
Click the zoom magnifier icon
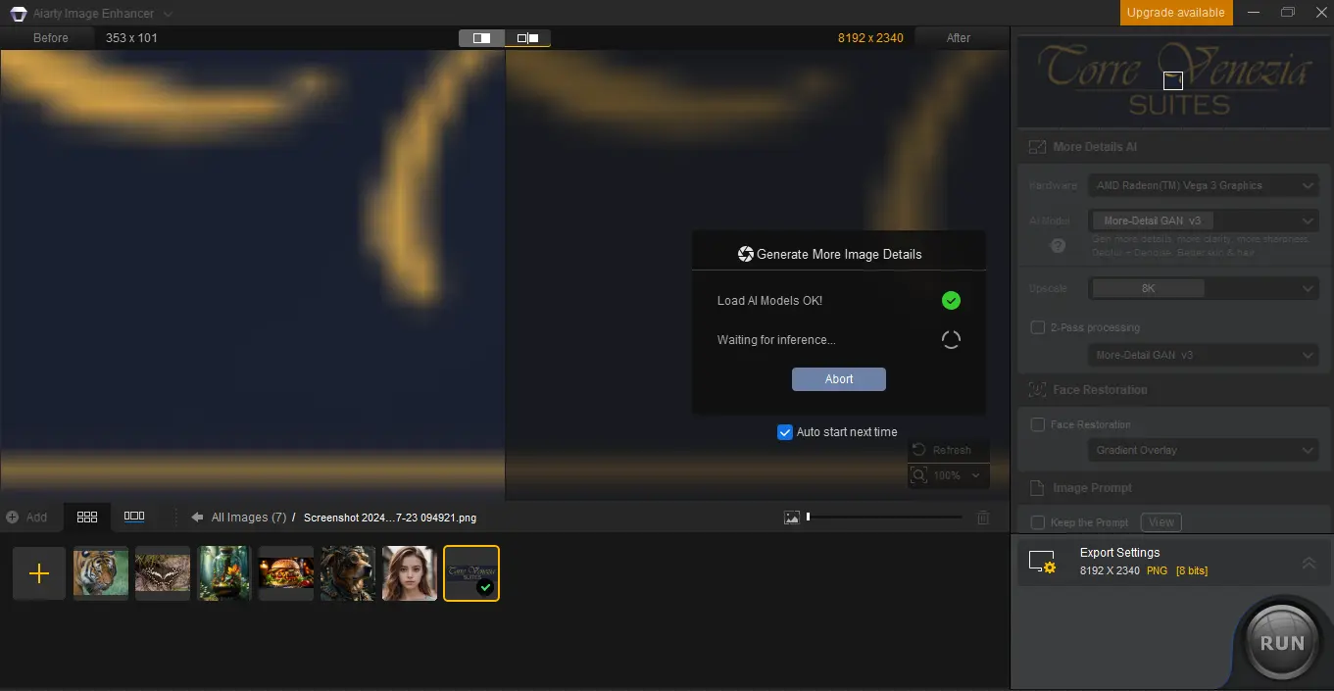[919, 475]
